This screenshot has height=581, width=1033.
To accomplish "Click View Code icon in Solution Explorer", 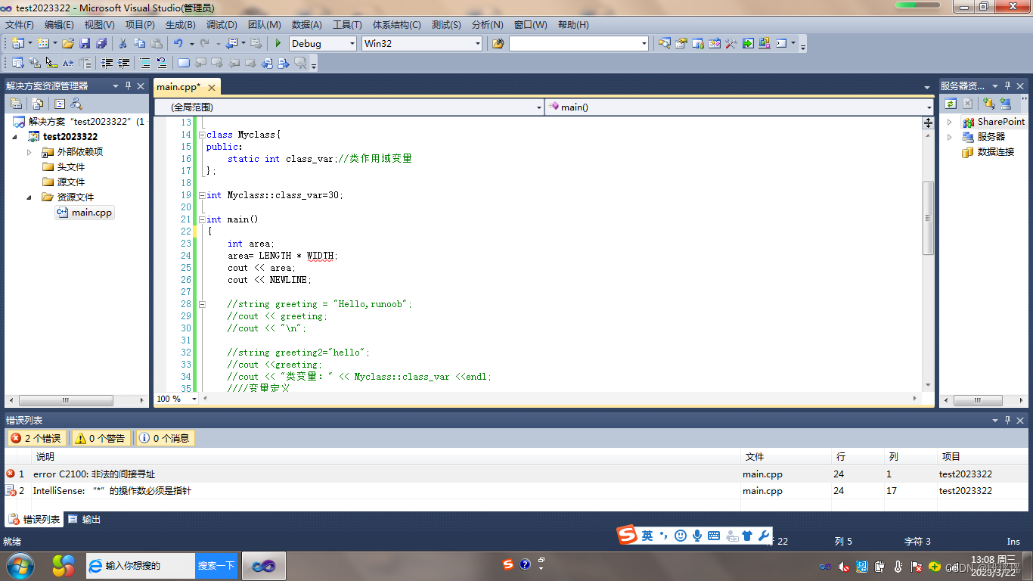I will coord(60,104).
